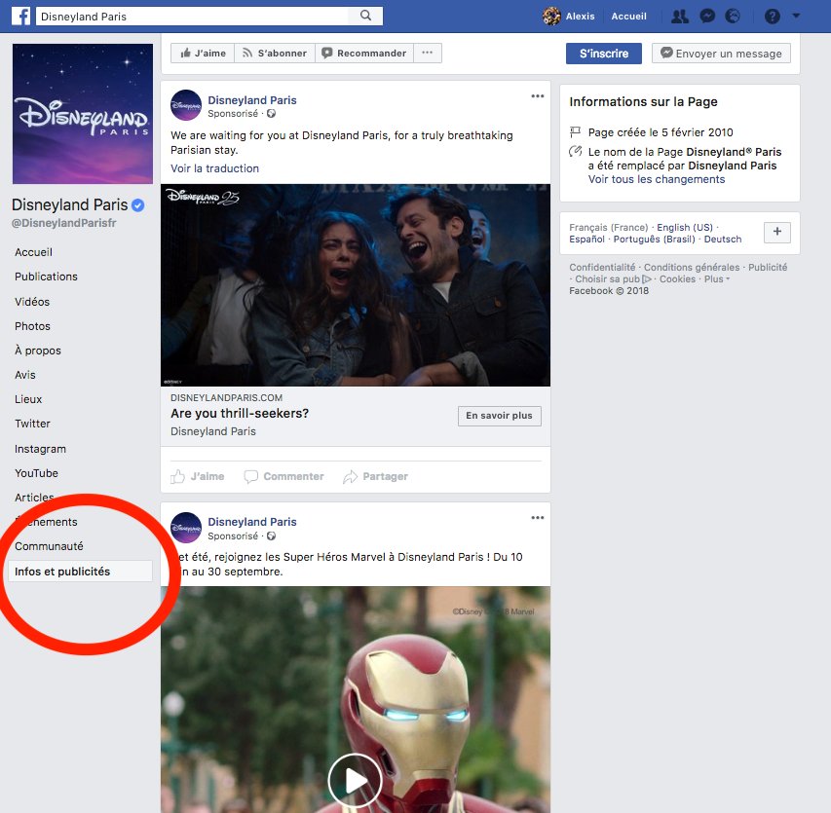Open Accueil in the page sidebar

click(33, 252)
